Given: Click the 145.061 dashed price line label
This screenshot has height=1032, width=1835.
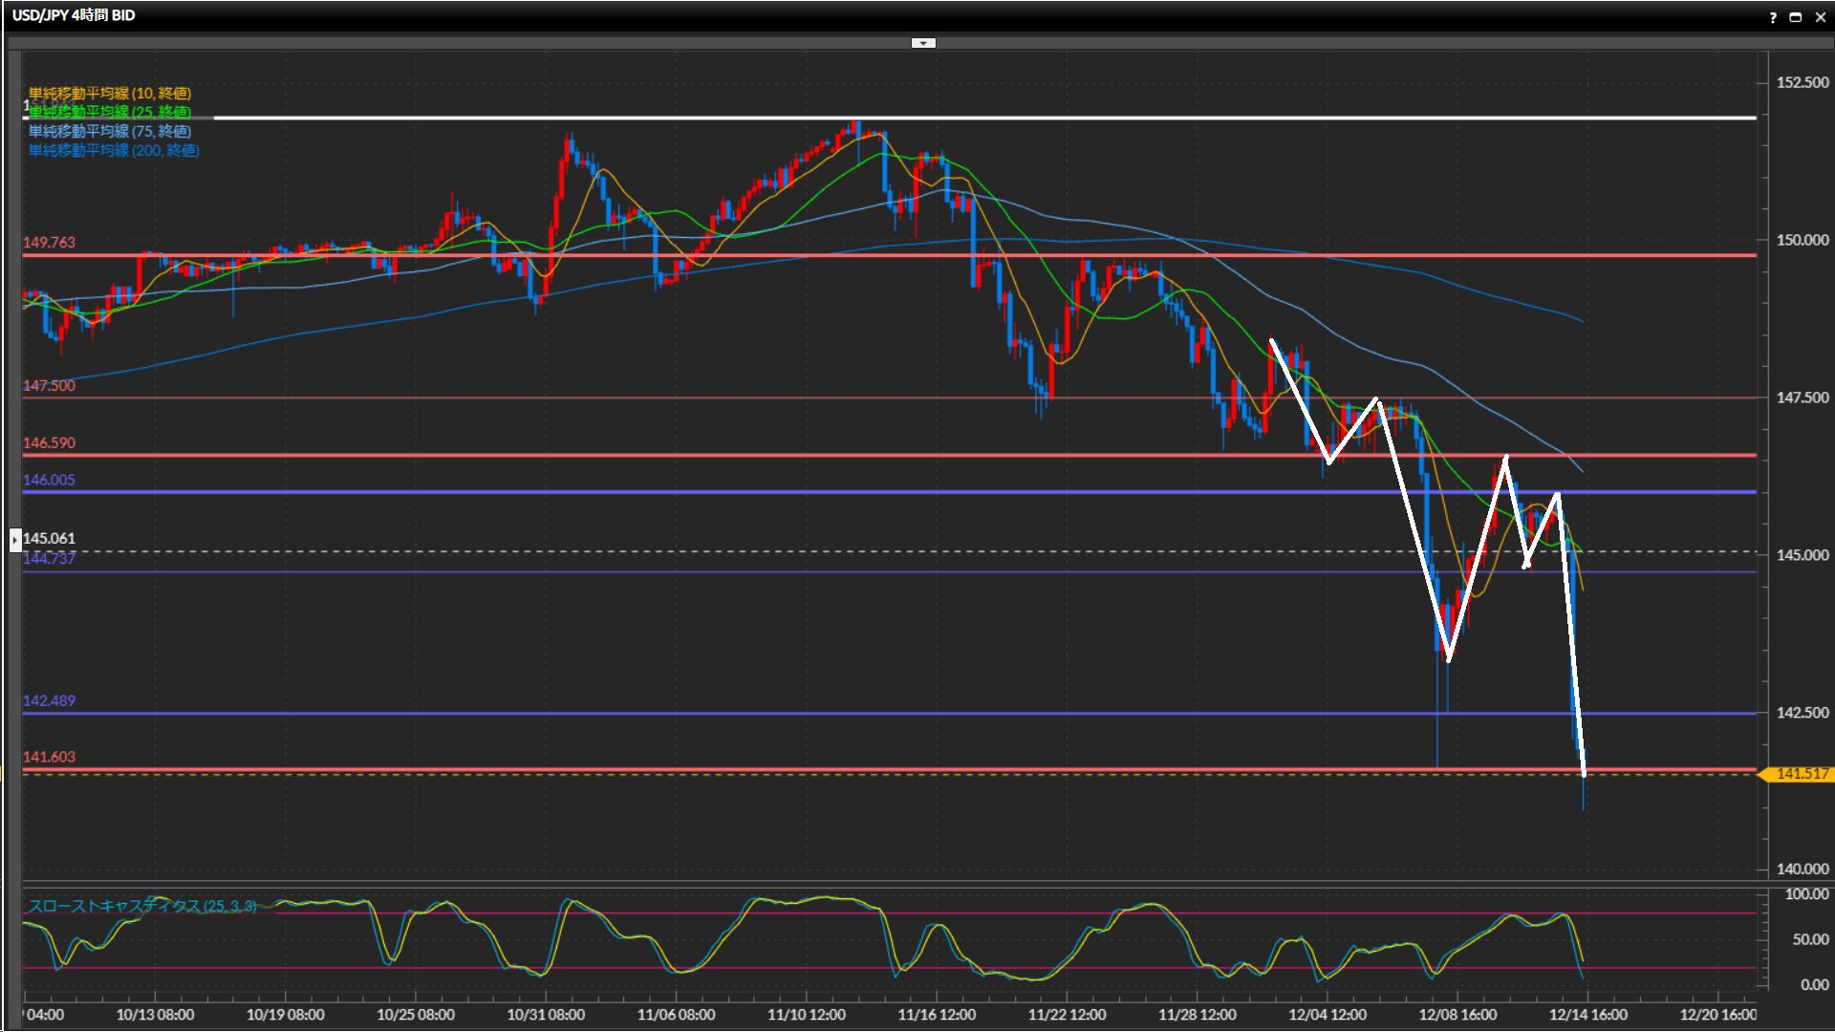Looking at the screenshot, I should click(x=49, y=539).
